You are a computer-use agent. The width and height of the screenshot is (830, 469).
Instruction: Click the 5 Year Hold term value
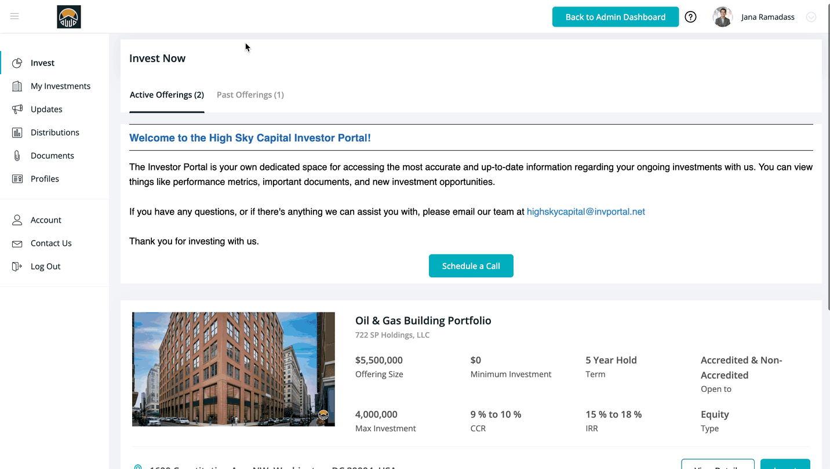(x=611, y=360)
